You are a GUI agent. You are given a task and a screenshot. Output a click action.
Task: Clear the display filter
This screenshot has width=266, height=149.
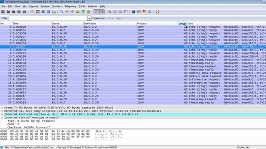(111, 18)
